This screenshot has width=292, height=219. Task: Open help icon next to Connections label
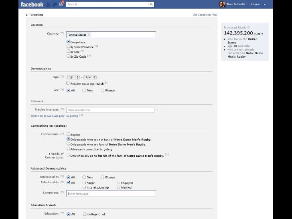point(62,134)
